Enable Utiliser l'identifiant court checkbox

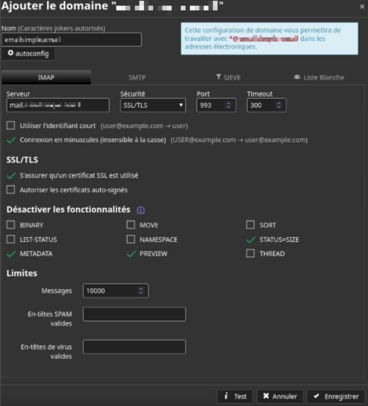tap(11, 126)
